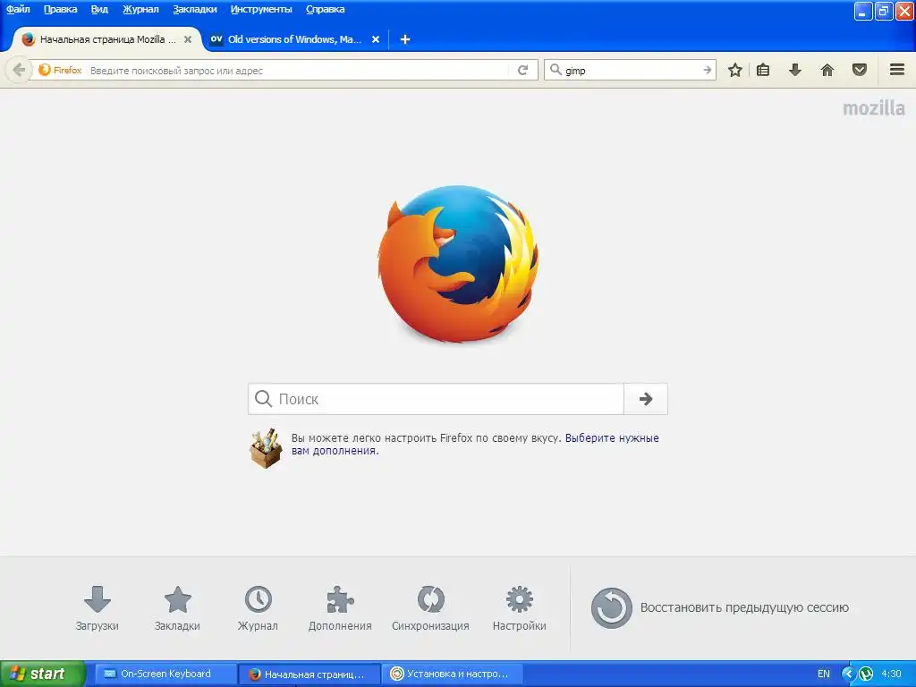Open the Правка menu
This screenshot has height=687, width=916.
click(x=60, y=9)
